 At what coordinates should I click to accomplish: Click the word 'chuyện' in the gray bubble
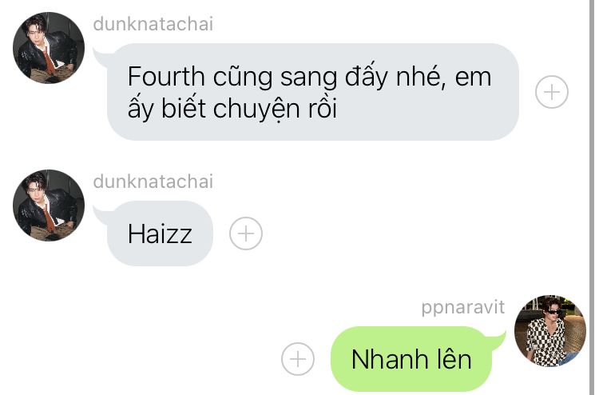[256, 109]
